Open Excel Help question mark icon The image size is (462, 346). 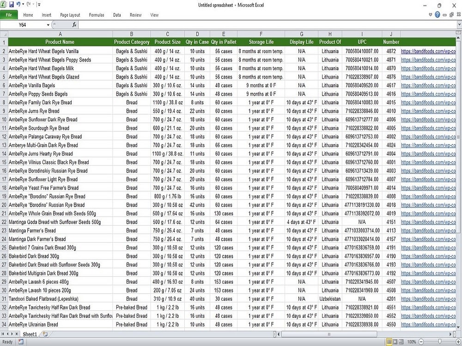pos(438,15)
